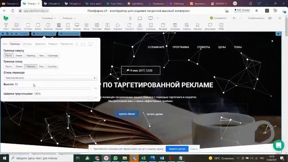This screenshot has height=162, width=288.
Task: Open the Эффекты tab
Action: 40,44
